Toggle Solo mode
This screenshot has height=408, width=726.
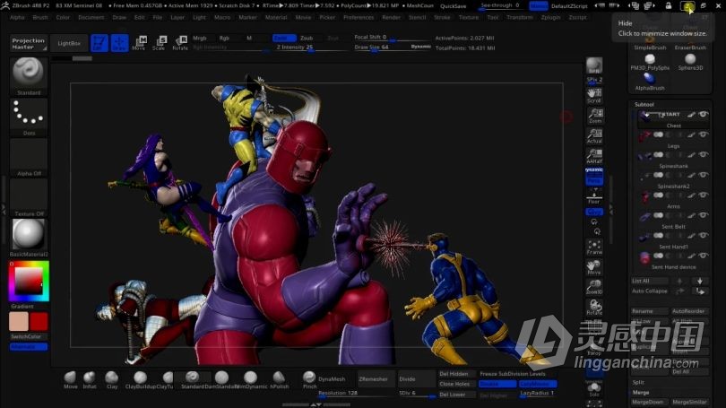[x=594, y=389]
